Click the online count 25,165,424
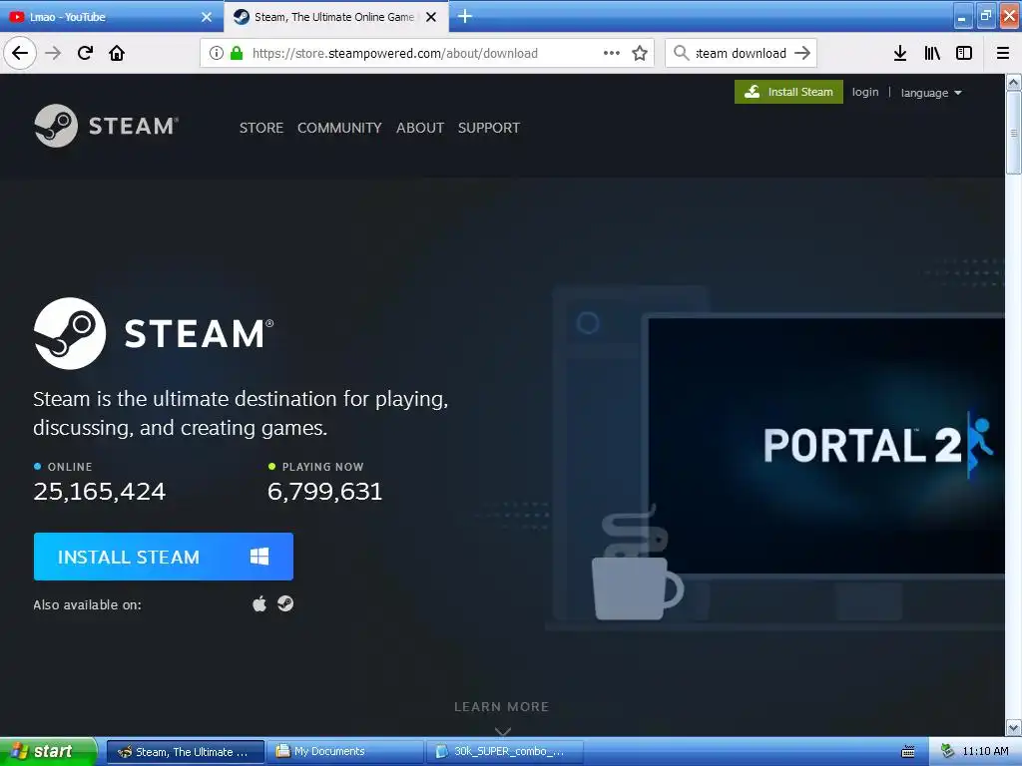The image size is (1022, 766). coord(100,491)
